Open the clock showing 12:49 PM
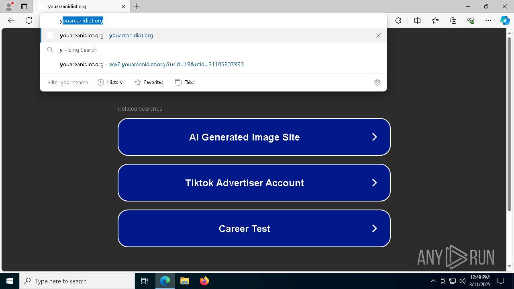The image size is (514, 289). click(x=480, y=281)
